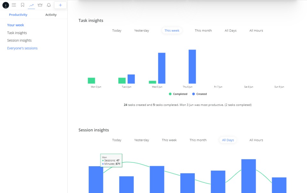Select the statistics trend chart icon
This screenshot has height=193, width=307.
click(31, 5)
